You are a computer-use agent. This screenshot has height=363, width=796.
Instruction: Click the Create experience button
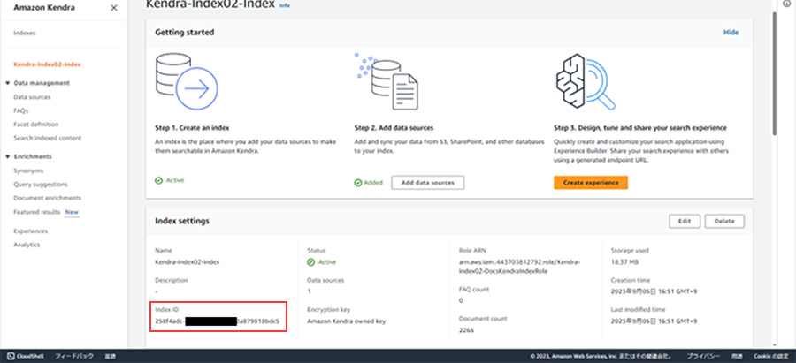tap(591, 183)
